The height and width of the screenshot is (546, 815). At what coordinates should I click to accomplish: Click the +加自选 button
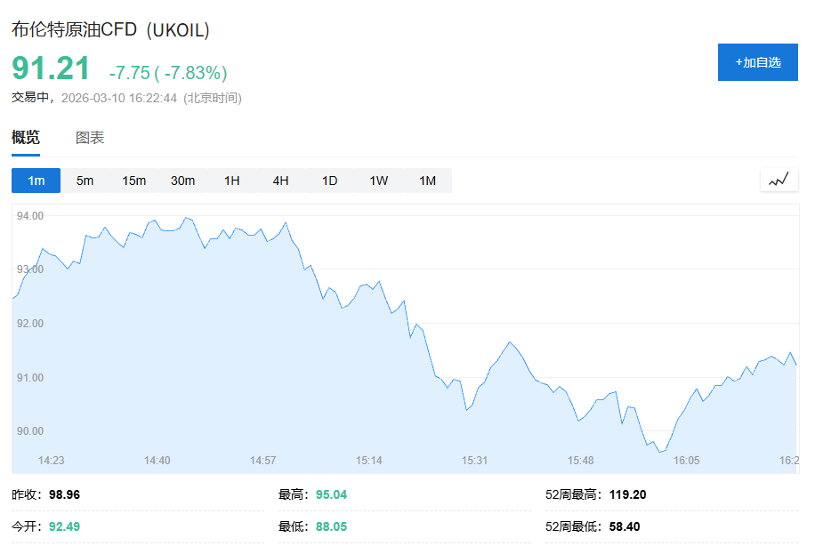point(757,61)
